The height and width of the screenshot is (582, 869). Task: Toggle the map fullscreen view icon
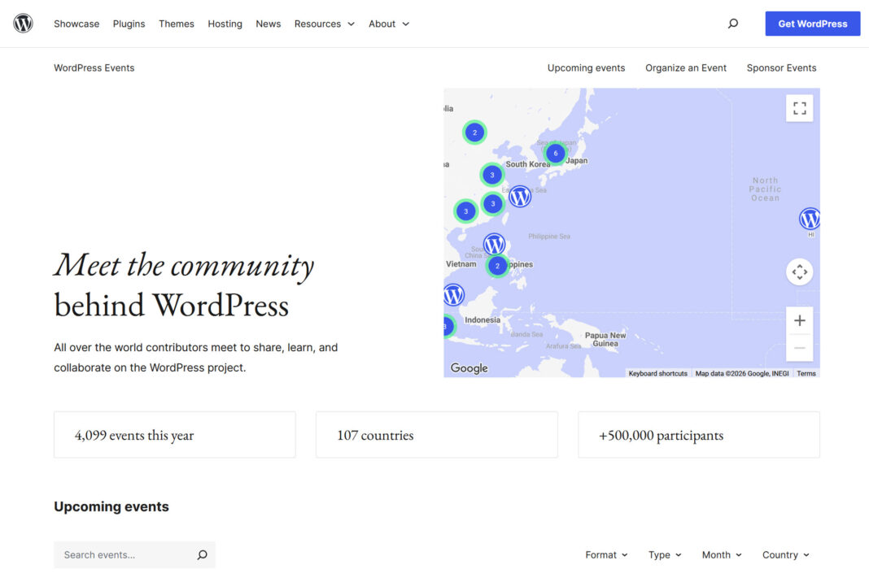tap(799, 108)
